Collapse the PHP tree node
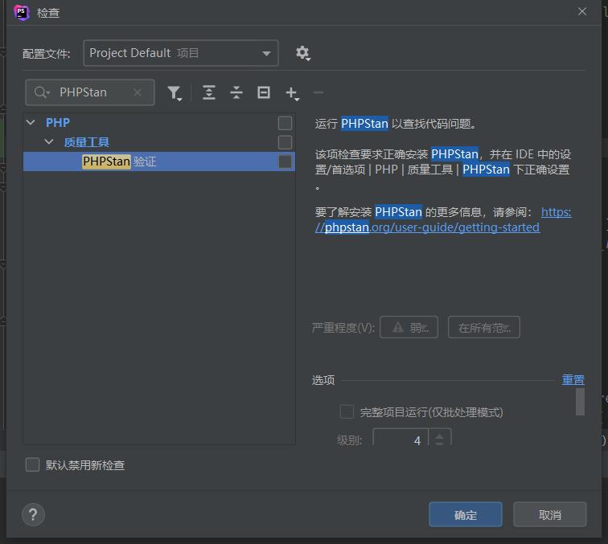 [31, 122]
